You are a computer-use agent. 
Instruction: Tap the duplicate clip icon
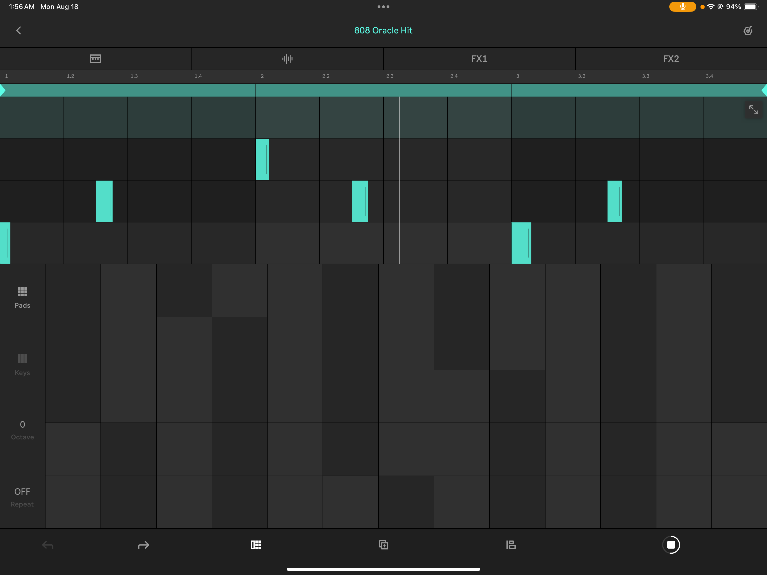[x=383, y=545]
